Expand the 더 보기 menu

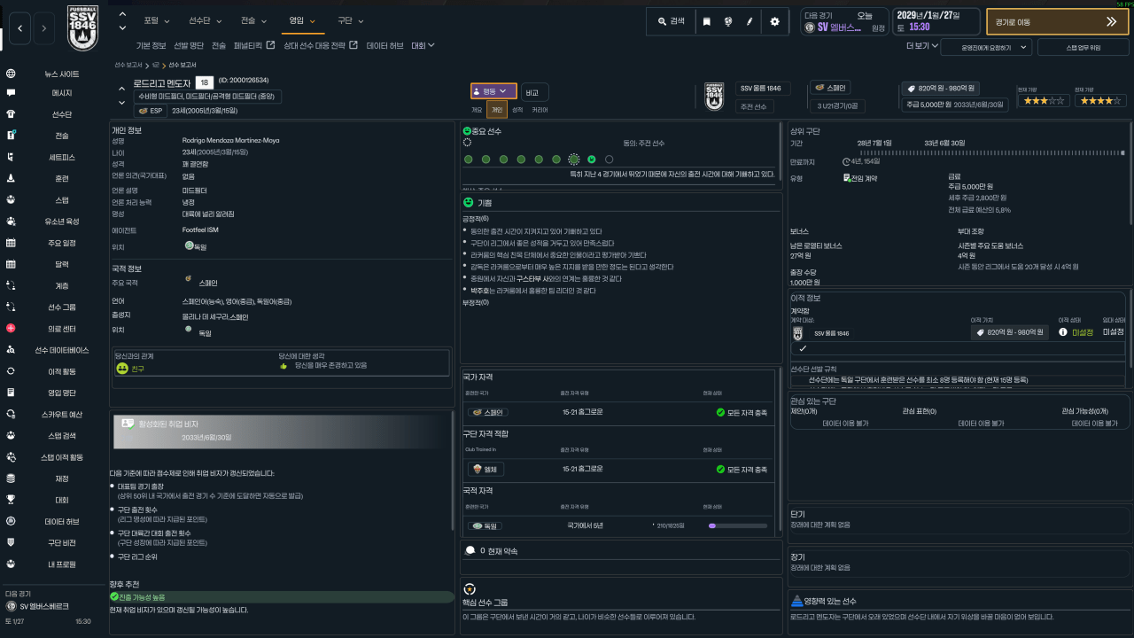tap(921, 45)
